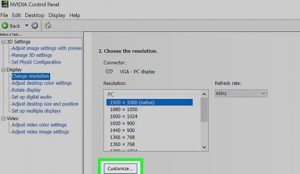
Task: Open the Desktop menu
Action: click(x=35, y=15)
